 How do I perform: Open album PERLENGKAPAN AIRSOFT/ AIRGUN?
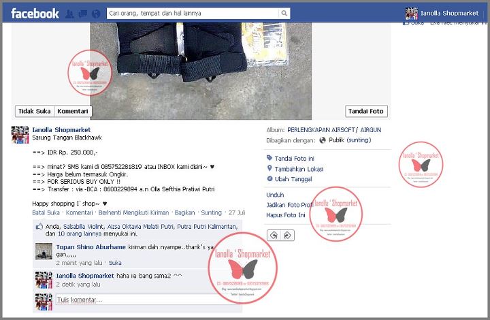334,129
